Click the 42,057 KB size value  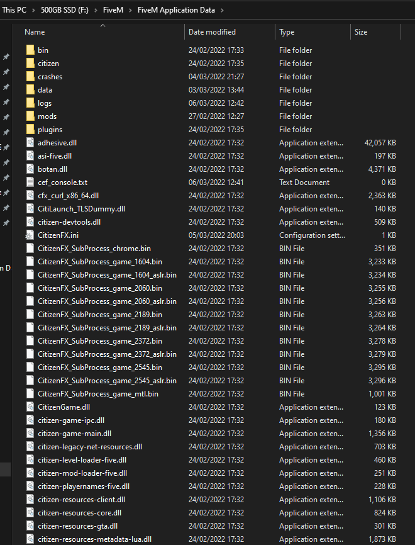pos(380,142)
